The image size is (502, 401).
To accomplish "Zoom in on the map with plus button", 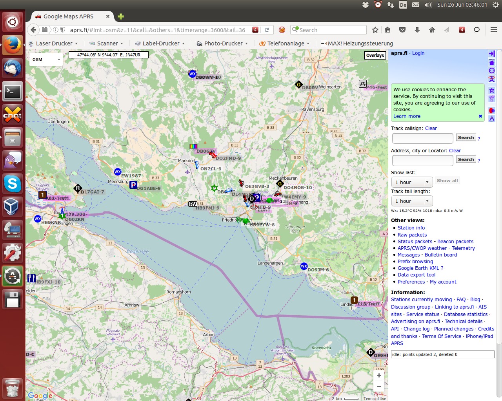I will (x=379, y=375).
